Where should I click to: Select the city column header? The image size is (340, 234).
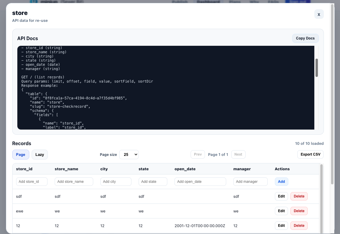coord(104,169)
